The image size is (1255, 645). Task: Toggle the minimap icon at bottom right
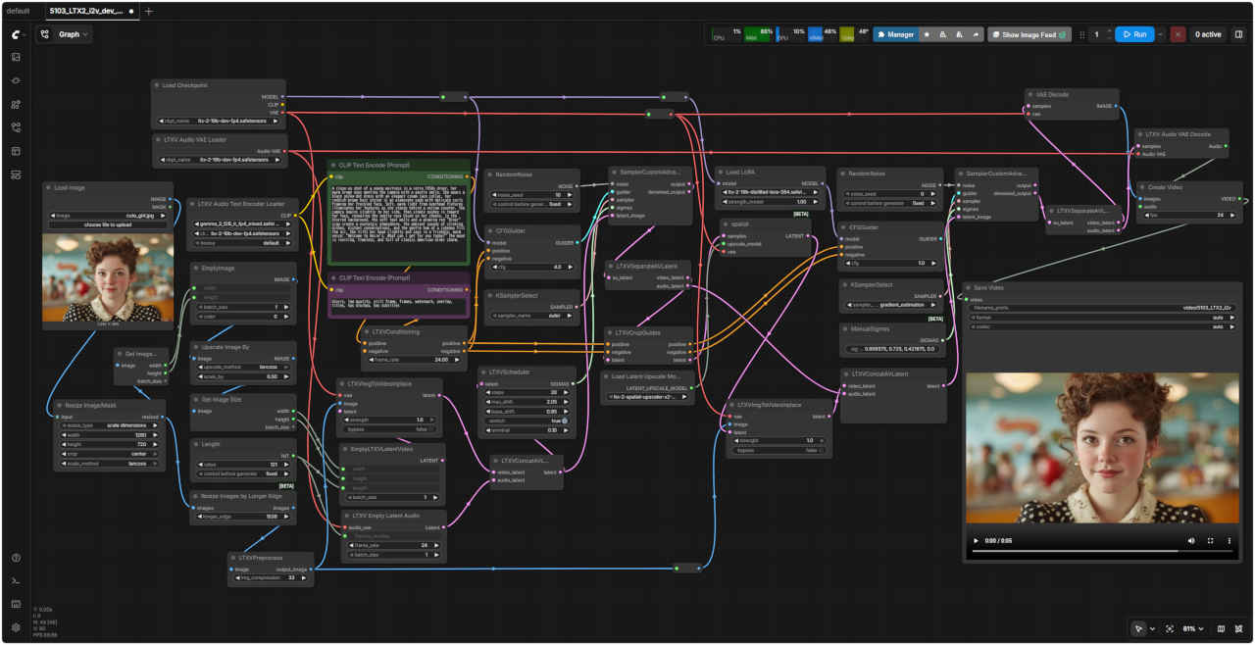(x=1221, y=628)
